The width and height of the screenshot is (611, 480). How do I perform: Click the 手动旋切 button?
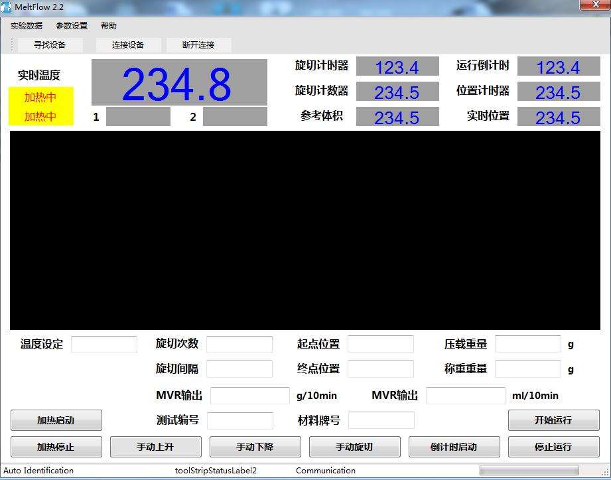pyautogui.click(x=355, y=446)
